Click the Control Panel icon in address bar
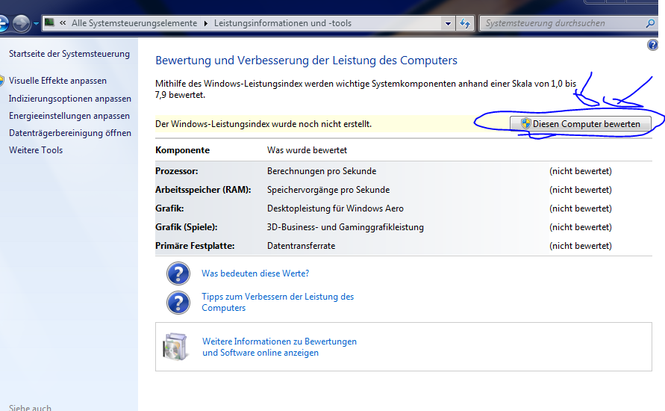Screen dimensions: 665x411 [49, 22]
